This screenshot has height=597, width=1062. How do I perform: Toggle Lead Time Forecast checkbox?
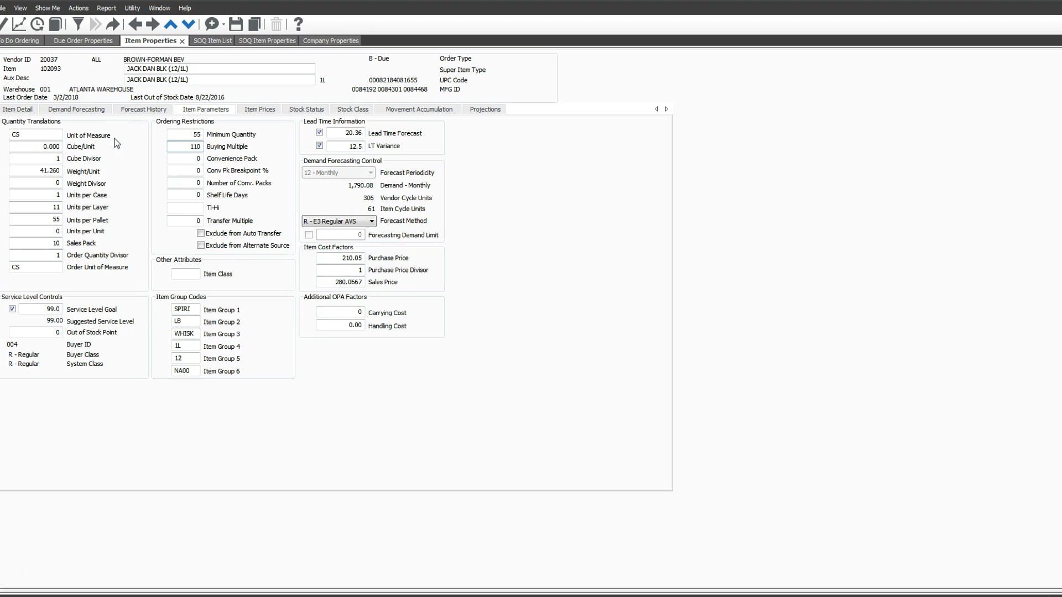319,133
